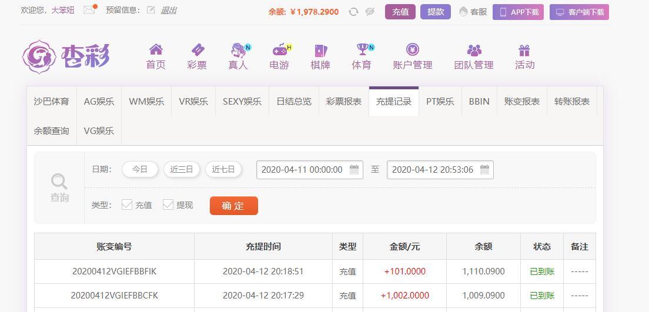Open 团队管理 team management icon
Screen dimensions: 649x312
pyautogui.click(x=474, y=51)
